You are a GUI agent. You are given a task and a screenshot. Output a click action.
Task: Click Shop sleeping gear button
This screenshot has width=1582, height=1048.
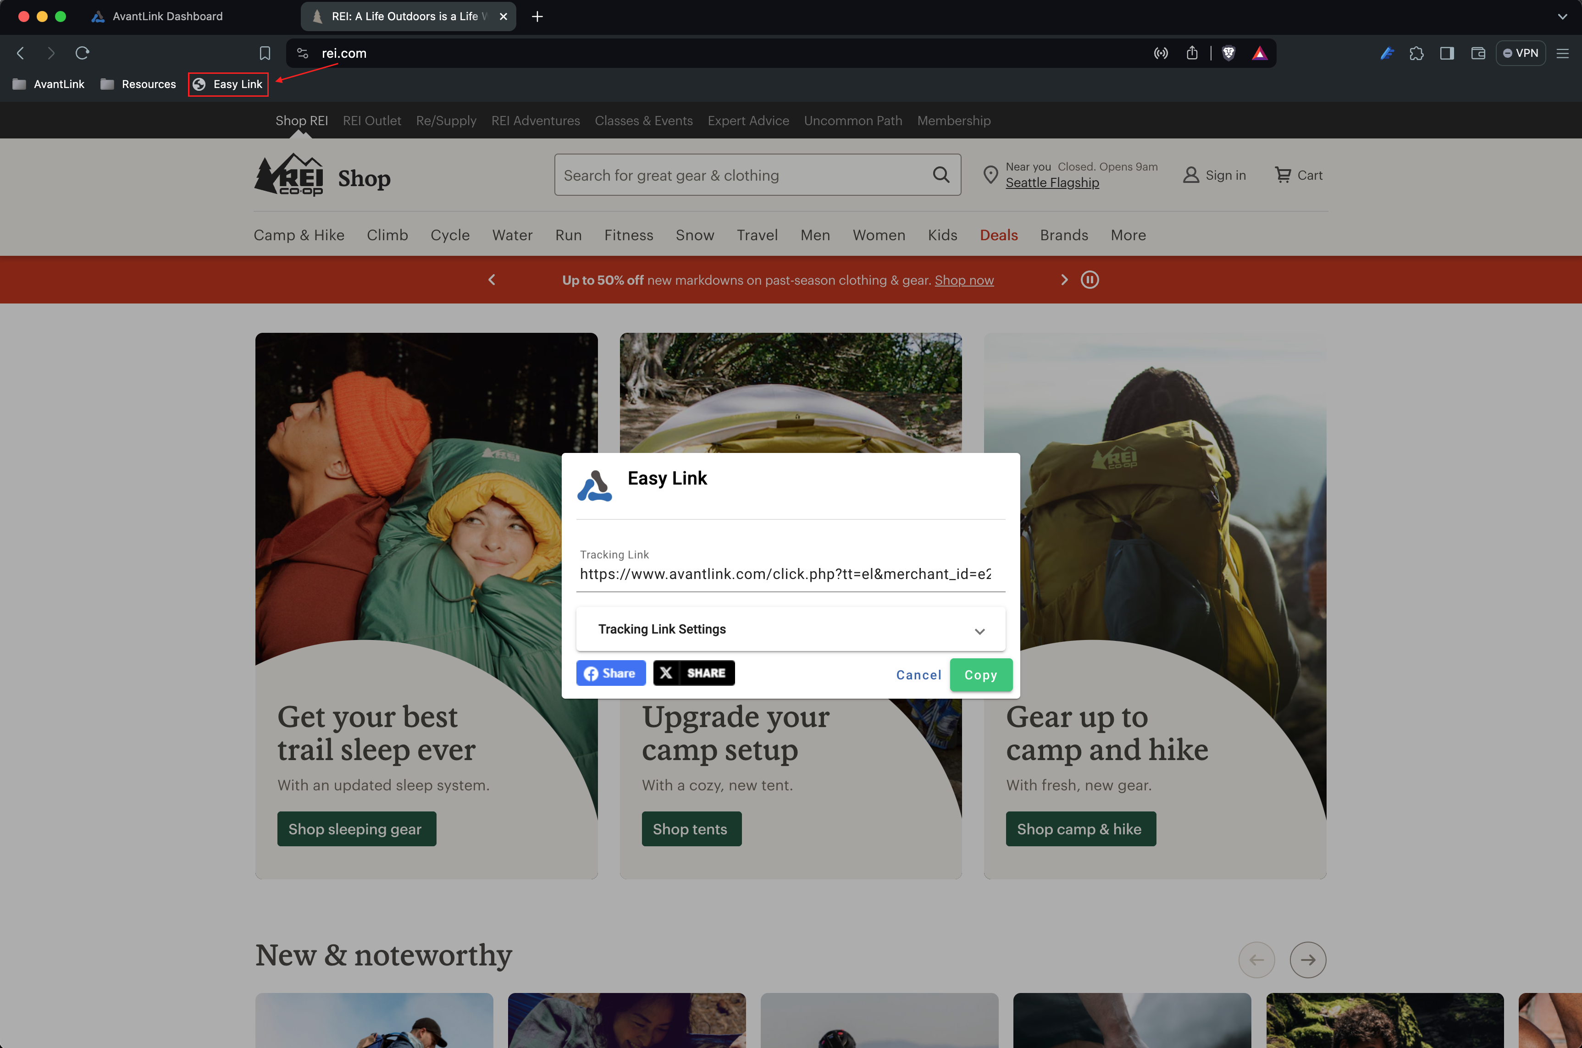pyautogui.click(x=356, y=829)
